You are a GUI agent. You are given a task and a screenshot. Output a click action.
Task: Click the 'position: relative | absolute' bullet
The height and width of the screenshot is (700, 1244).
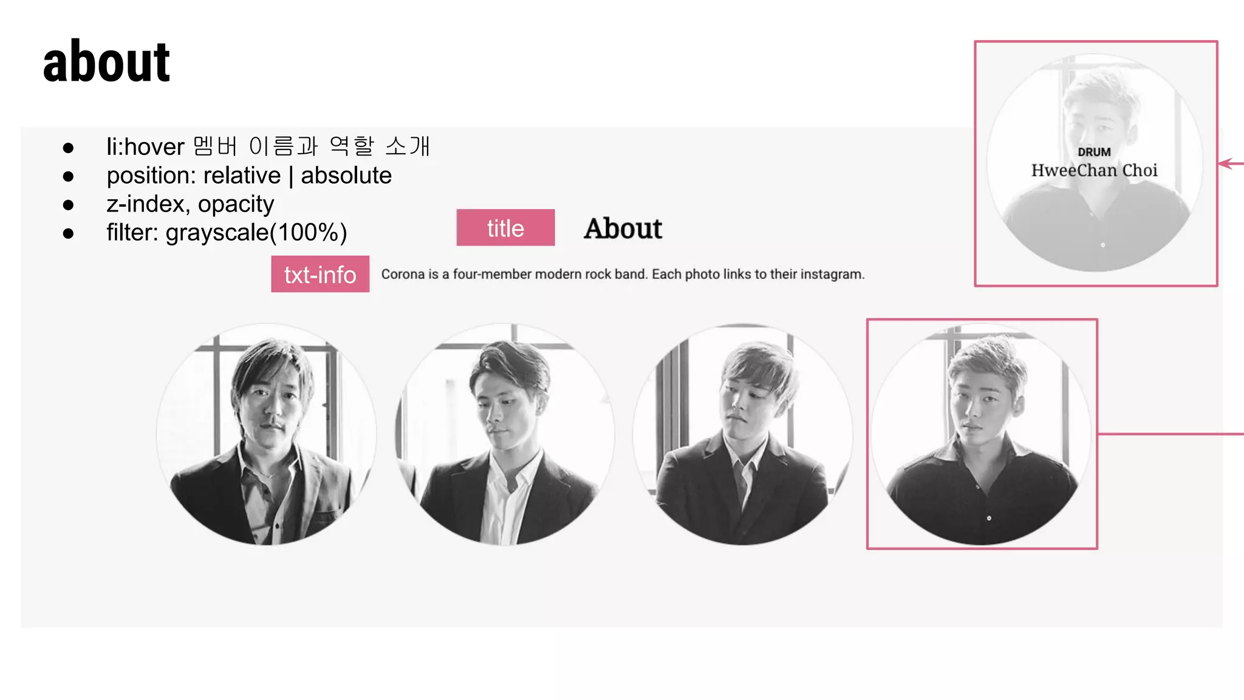coord(249,176)
